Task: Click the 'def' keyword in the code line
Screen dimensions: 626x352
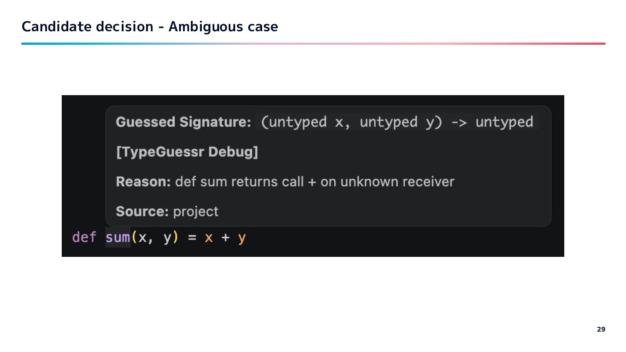Action: click(83, 238)
